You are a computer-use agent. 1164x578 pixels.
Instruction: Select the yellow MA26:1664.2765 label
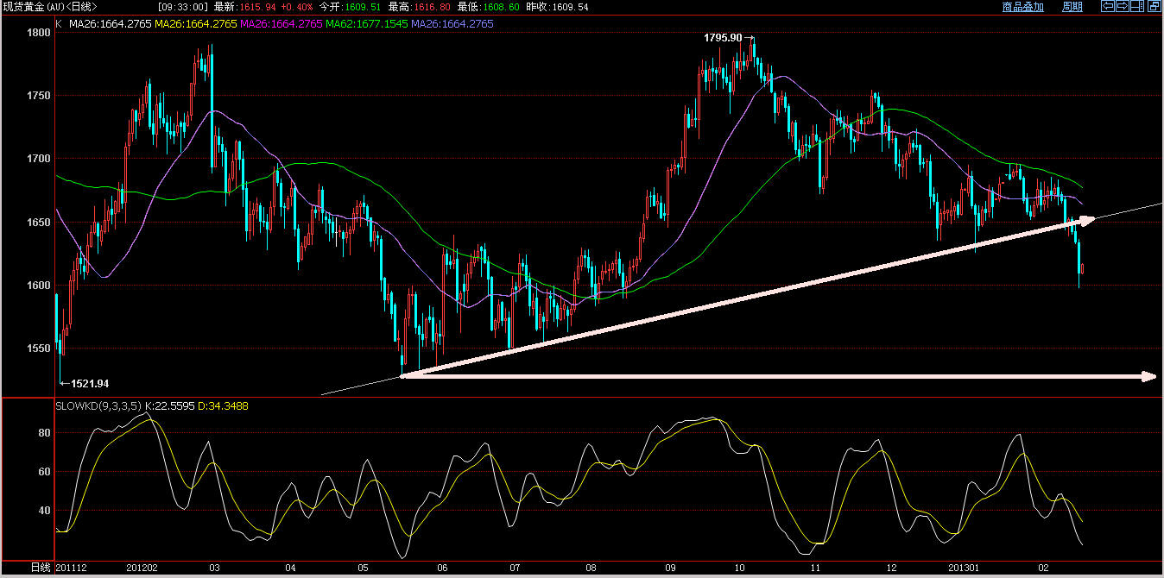[x=196, y=24]
